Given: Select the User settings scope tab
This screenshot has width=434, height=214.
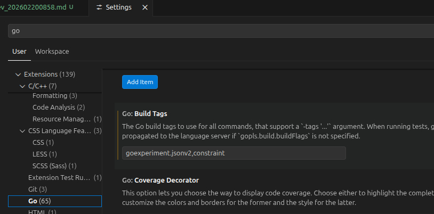Looking at the screenshot, I should click(x=19, y=52).
